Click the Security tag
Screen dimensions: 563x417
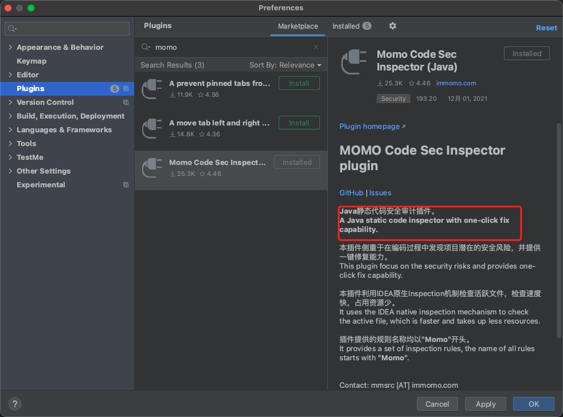tap(393, 99)
